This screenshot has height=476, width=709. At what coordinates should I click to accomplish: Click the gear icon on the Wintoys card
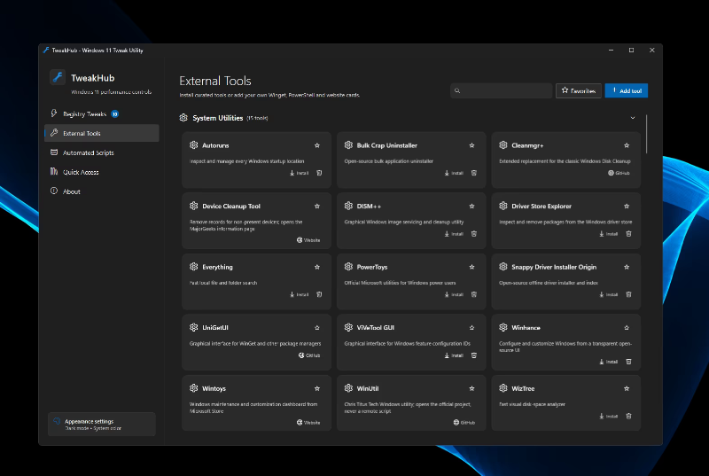(193, 388)
